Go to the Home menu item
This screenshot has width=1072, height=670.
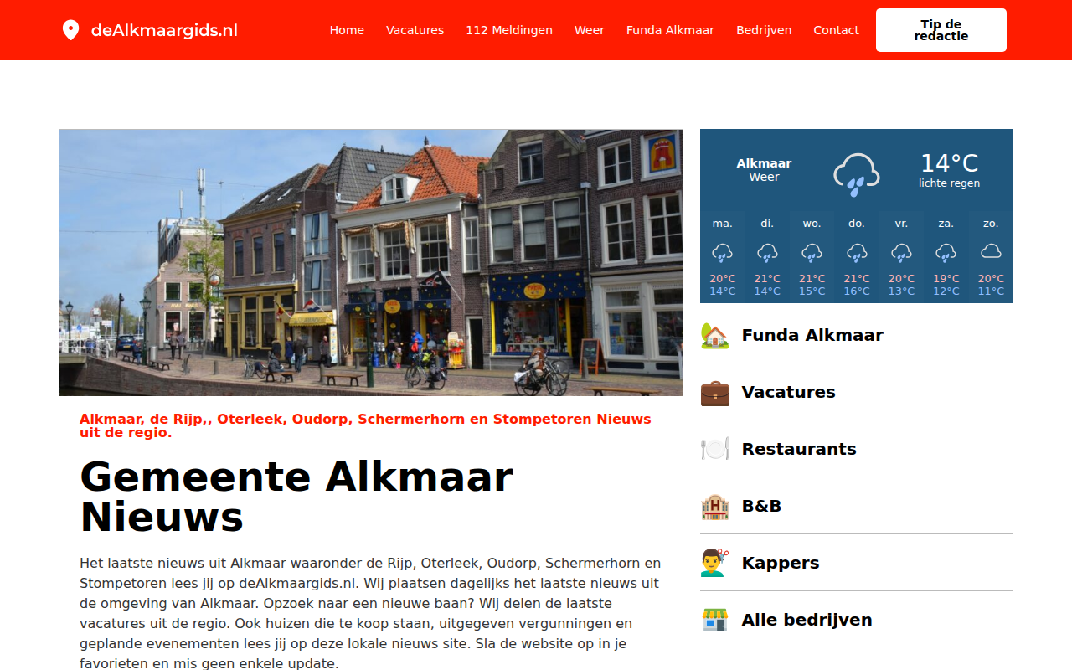347,30
